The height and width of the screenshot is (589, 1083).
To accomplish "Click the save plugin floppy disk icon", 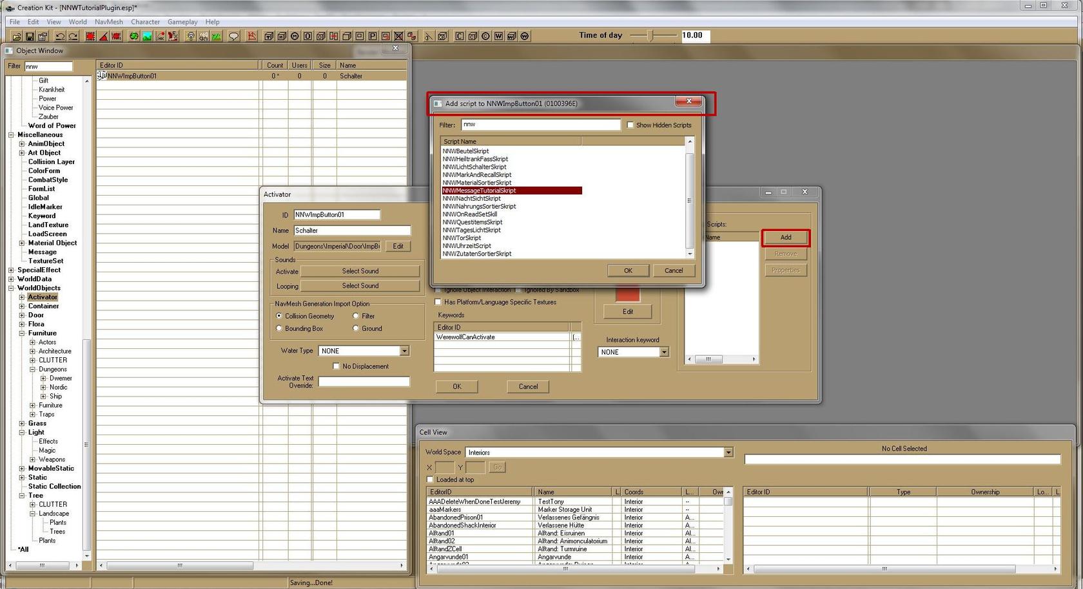I will [30, 36].
